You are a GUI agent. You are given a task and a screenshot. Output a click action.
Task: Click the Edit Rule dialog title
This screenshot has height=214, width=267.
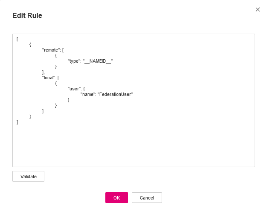tap(27, 16)
